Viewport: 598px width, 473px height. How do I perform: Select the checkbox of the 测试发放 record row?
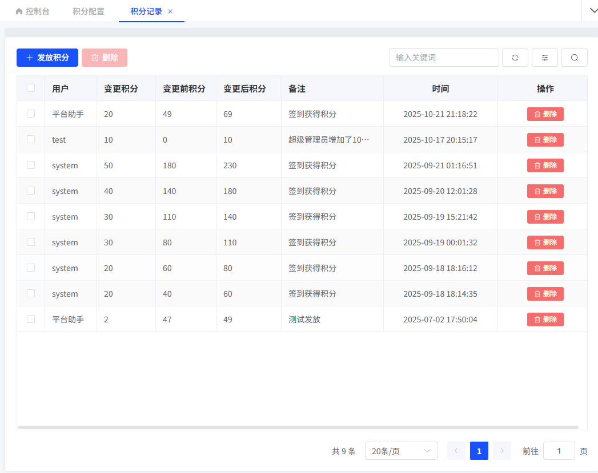31,319
